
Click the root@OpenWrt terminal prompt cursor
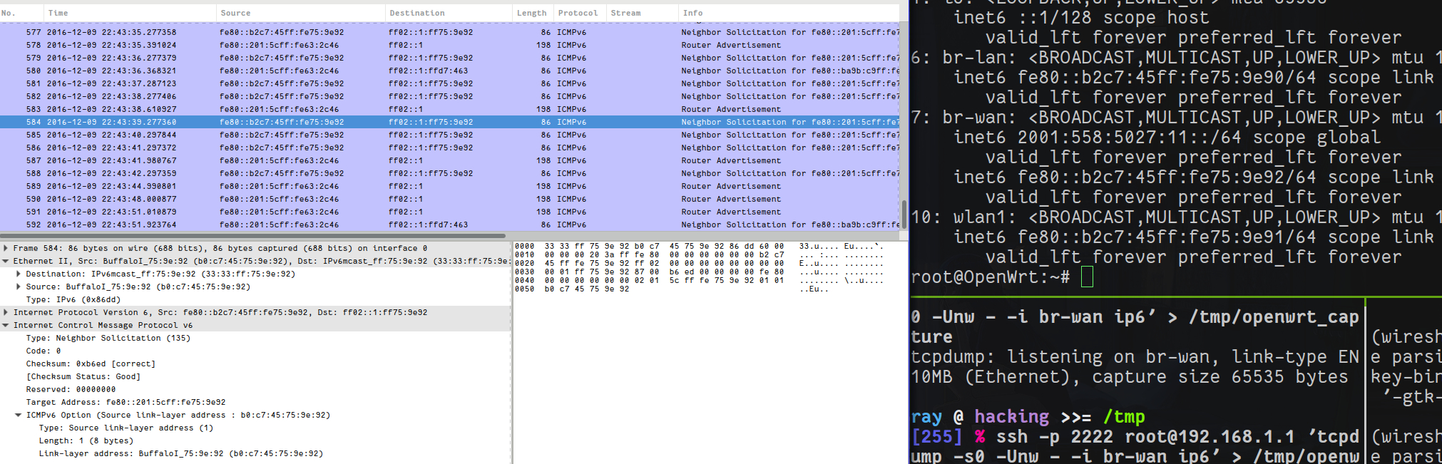[x=1087, y=277]
